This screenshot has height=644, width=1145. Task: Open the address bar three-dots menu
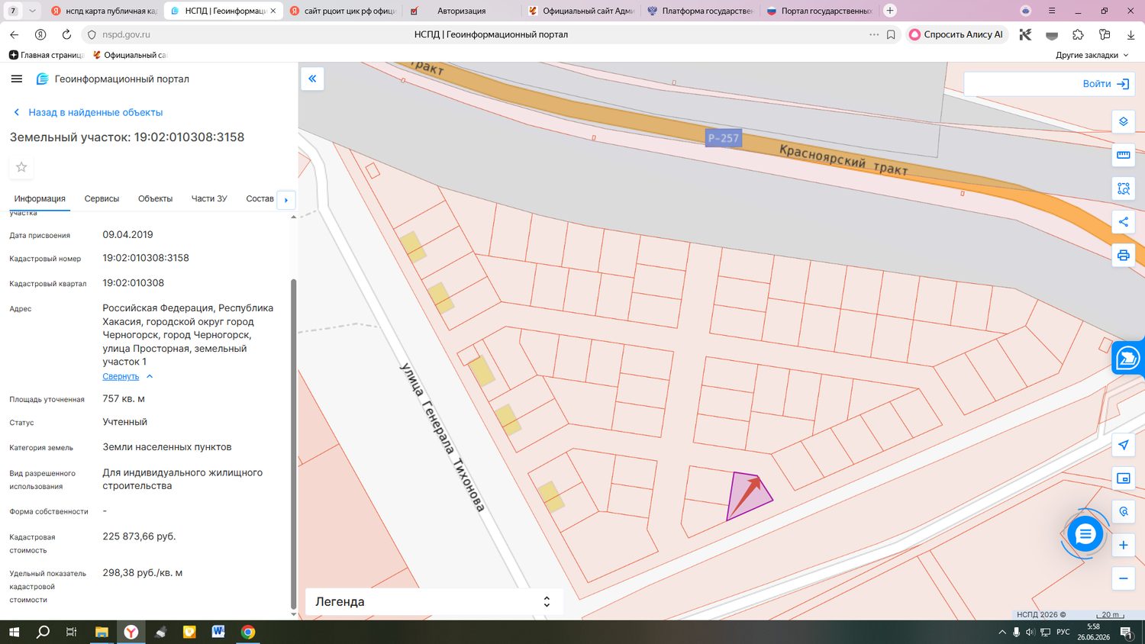(x=874, y=34)
